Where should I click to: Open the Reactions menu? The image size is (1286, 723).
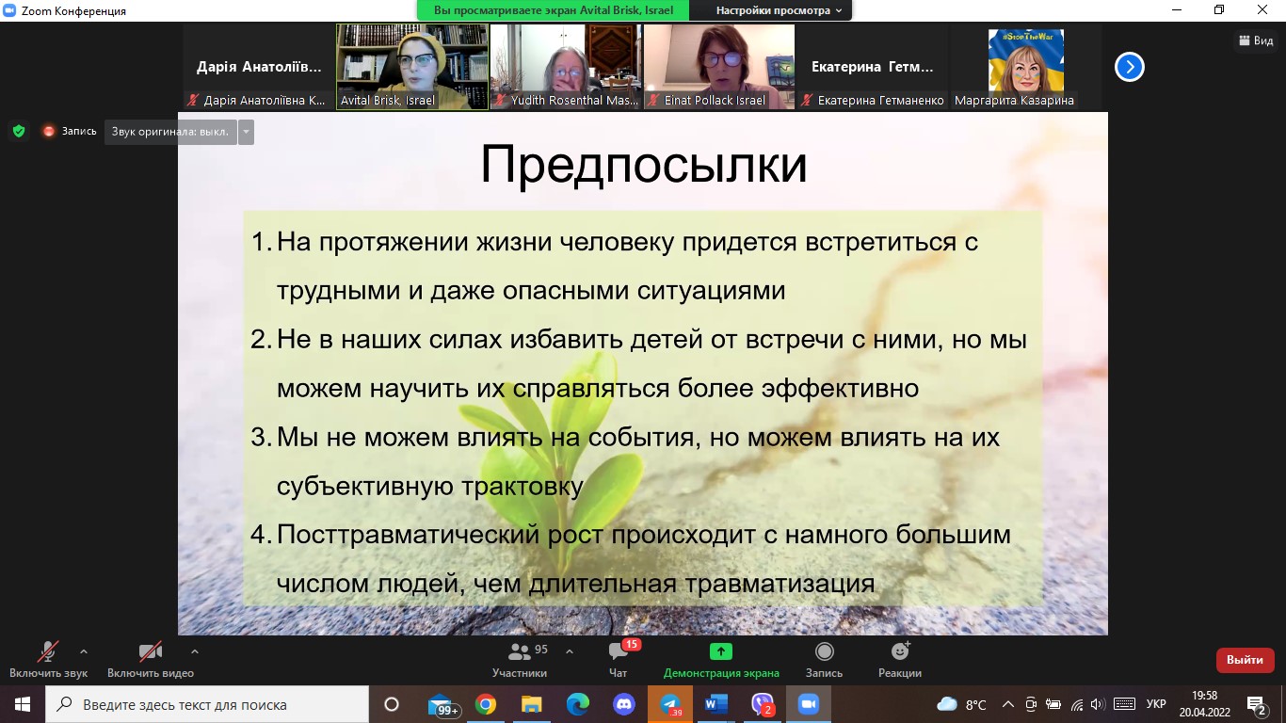tap(900, 651)
